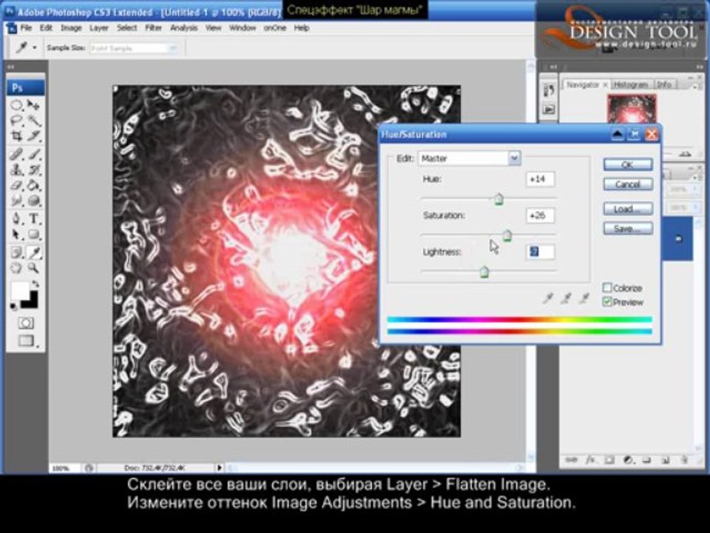710x533 pixels.
Task: Select the Slice tool
Action: click(33, 136)
